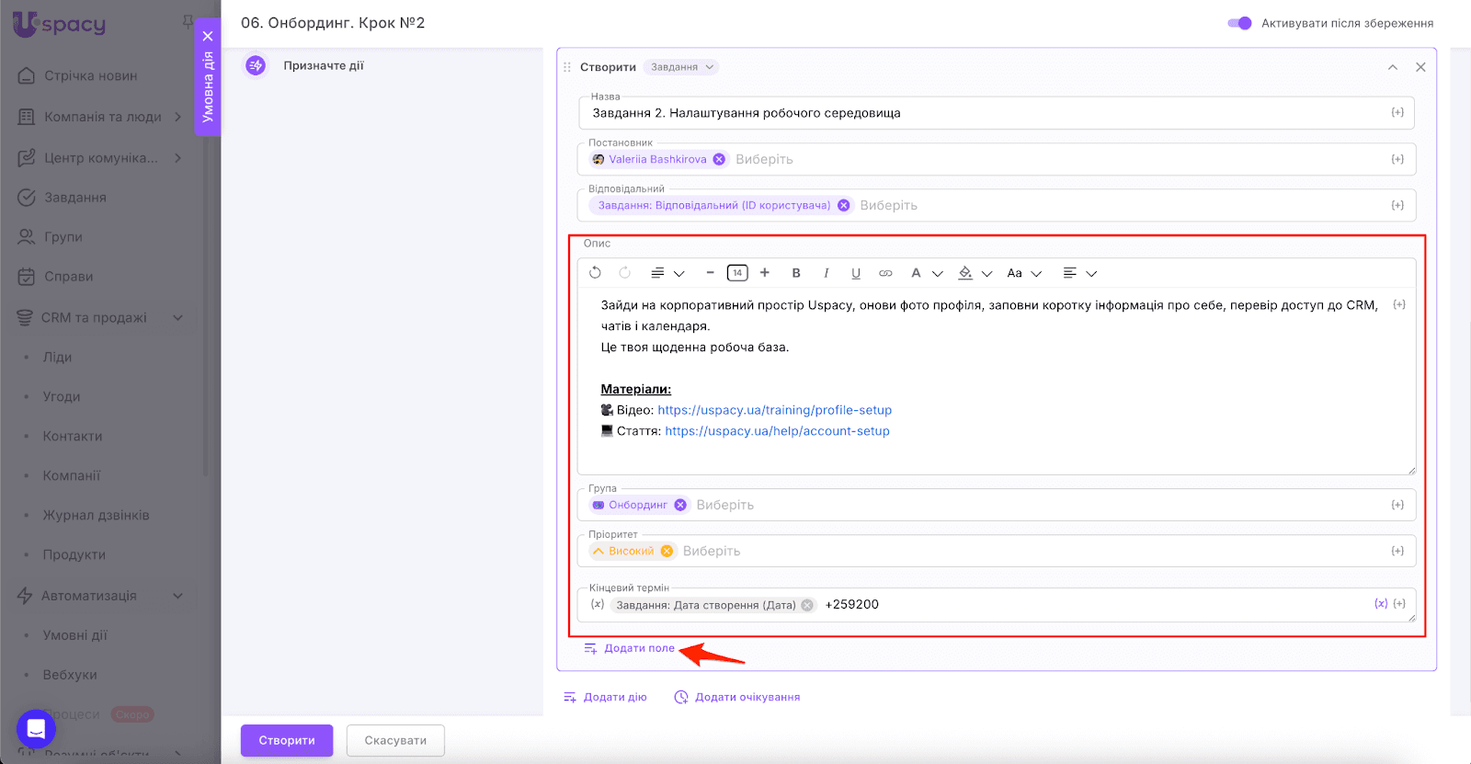Image resolution: width=1471 pixels, height=764 pixels.
Task: Undo the last edit in description
Action: [x=595, y=273]
